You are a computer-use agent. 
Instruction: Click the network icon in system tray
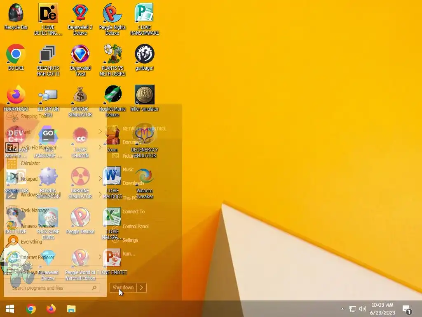(x=353, y=309)
